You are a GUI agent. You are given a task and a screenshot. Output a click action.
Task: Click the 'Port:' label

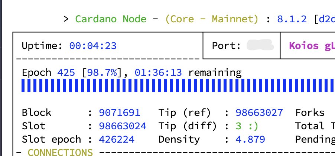(226, 46)
